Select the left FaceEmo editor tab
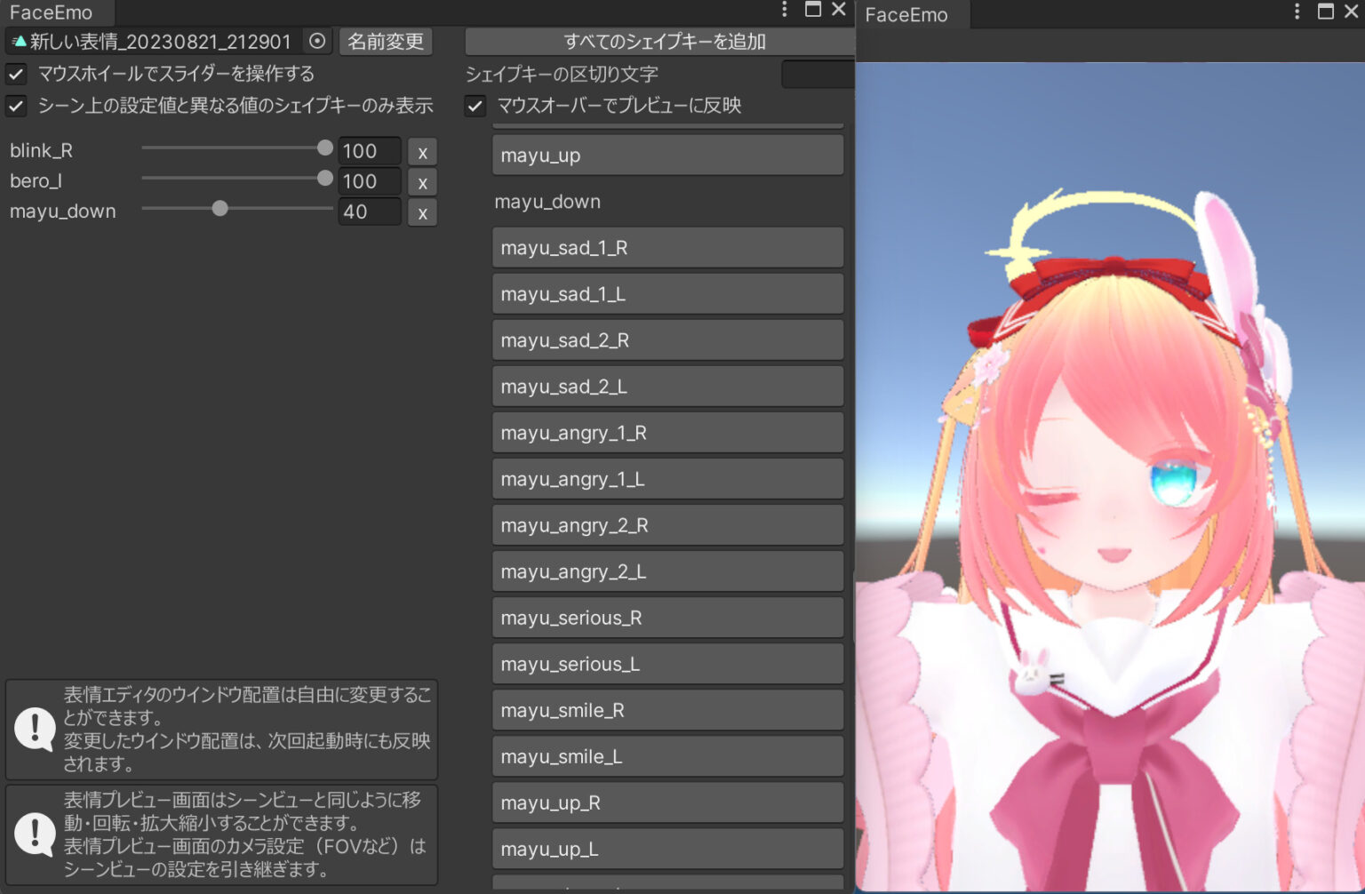Viewport: 1365px width, 894px height. pos(53,12)
